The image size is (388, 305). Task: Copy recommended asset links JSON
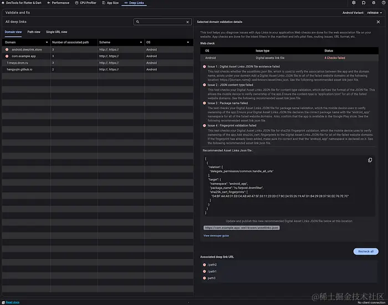click(x=370, y=160)
